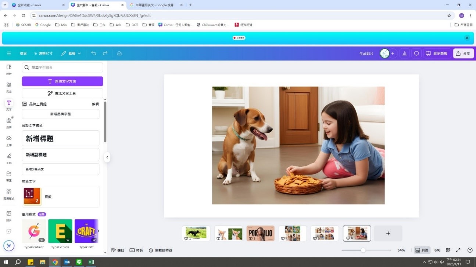Click the 新增品牌字型 button
The image size is (476, 267).
[x=61, y=114]
